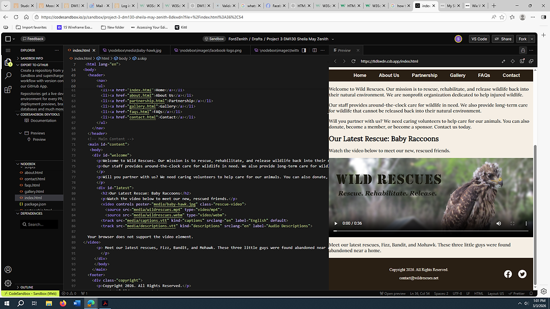Open the Fork dropdown arrow
This screenshot has width=550, height=309.
(532, 39)
